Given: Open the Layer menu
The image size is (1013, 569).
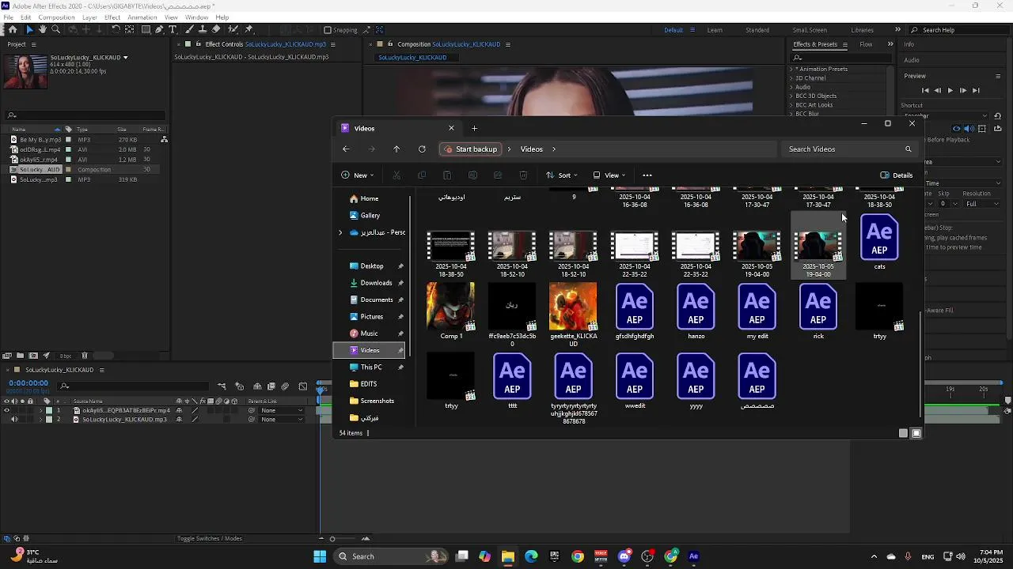Looking at the screenshot, I should coord(89,17).
